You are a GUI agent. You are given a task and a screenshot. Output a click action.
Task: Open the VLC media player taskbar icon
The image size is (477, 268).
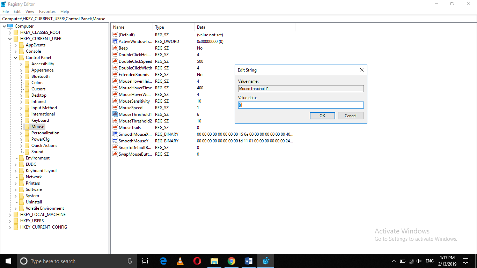coord(180,261)
